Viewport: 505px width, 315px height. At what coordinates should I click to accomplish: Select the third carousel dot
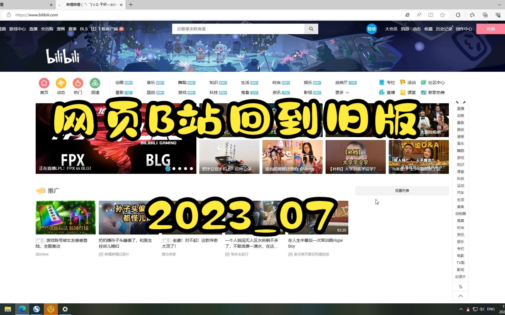180,169
